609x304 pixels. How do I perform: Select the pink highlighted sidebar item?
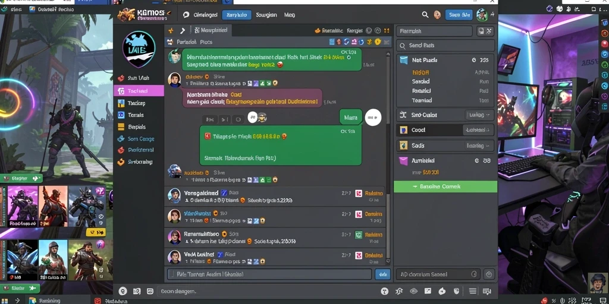[x=139, y=91]
